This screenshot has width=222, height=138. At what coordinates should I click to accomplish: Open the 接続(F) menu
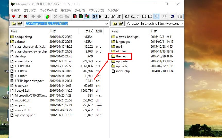coord(15,11)
